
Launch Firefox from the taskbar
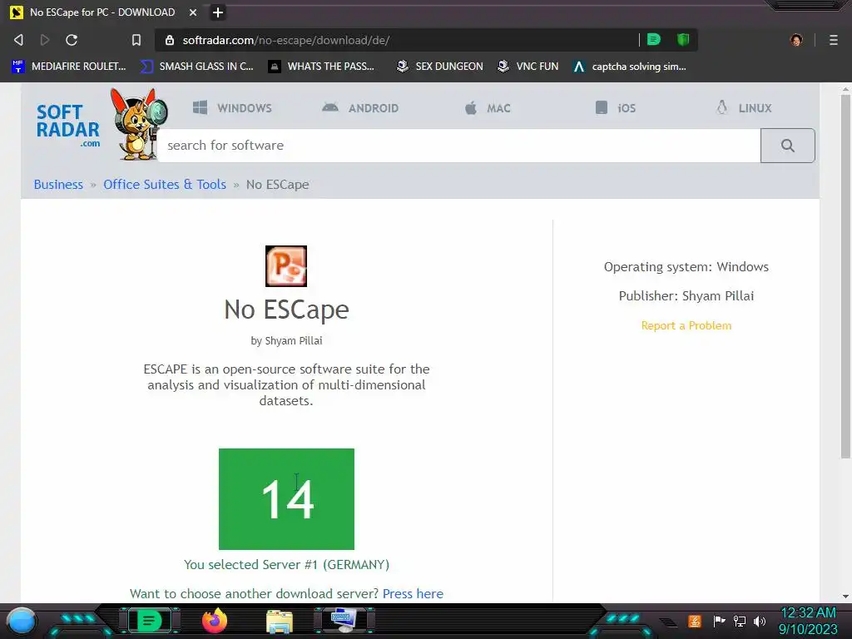click(215, 621)
